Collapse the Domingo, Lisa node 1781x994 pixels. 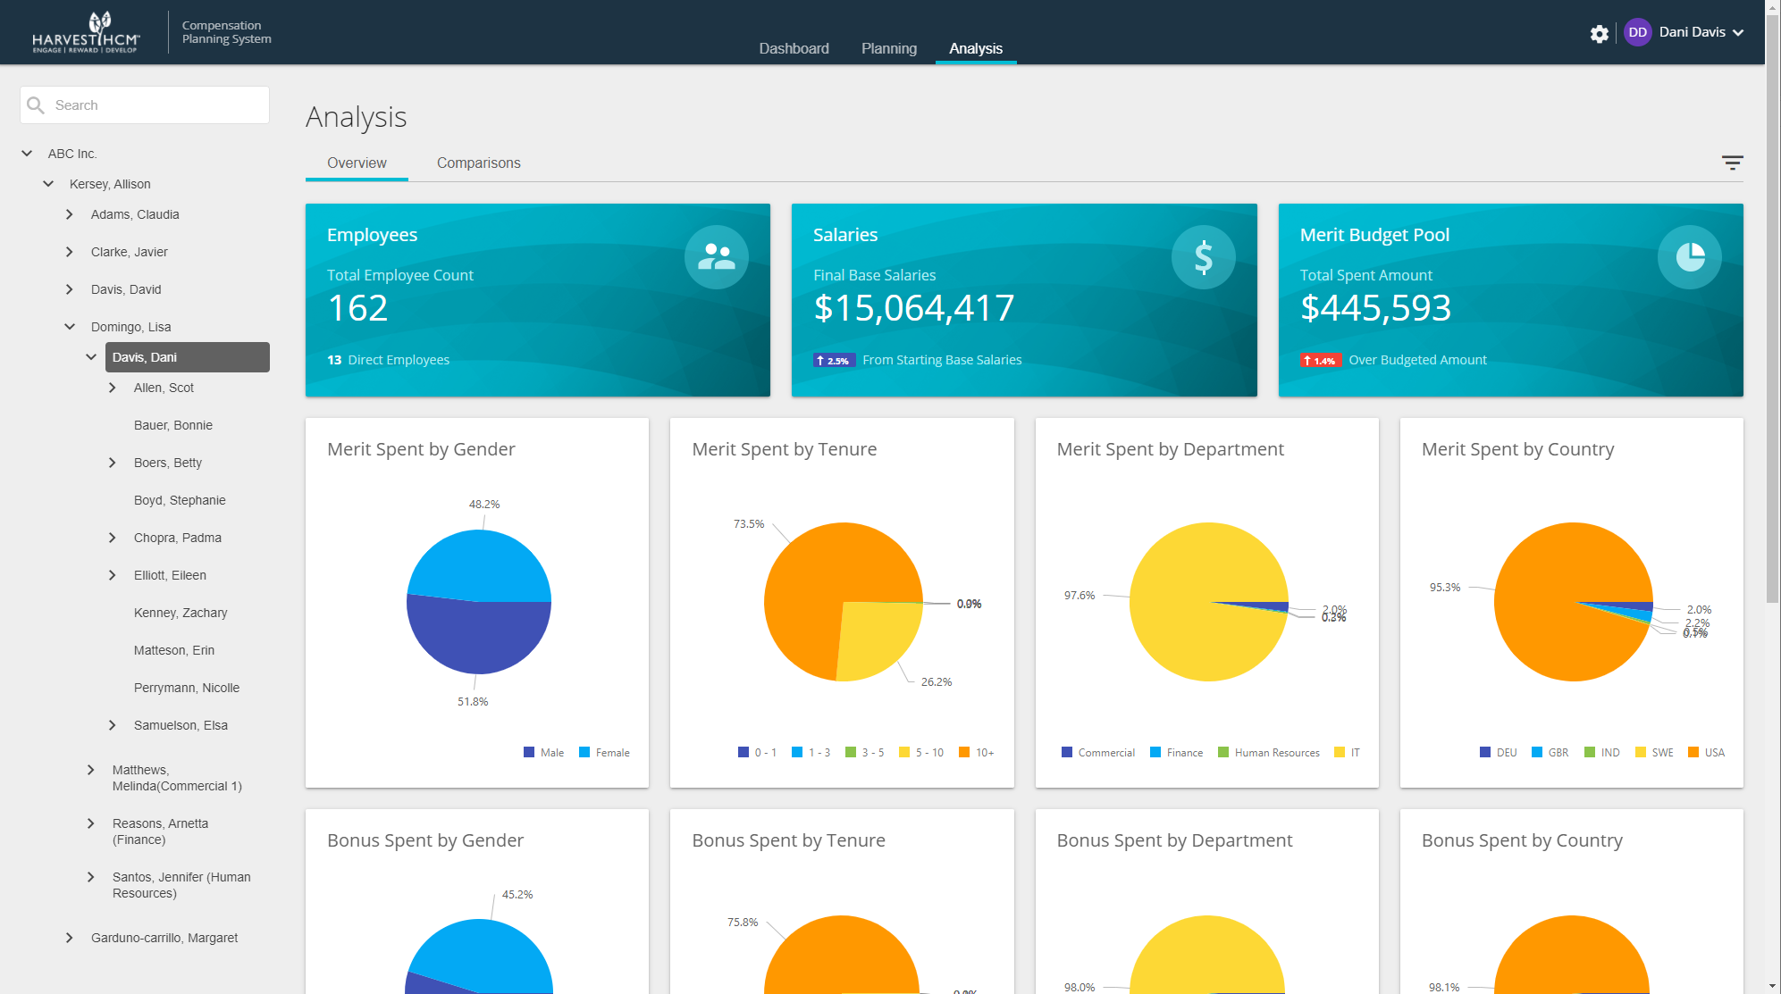70,327
